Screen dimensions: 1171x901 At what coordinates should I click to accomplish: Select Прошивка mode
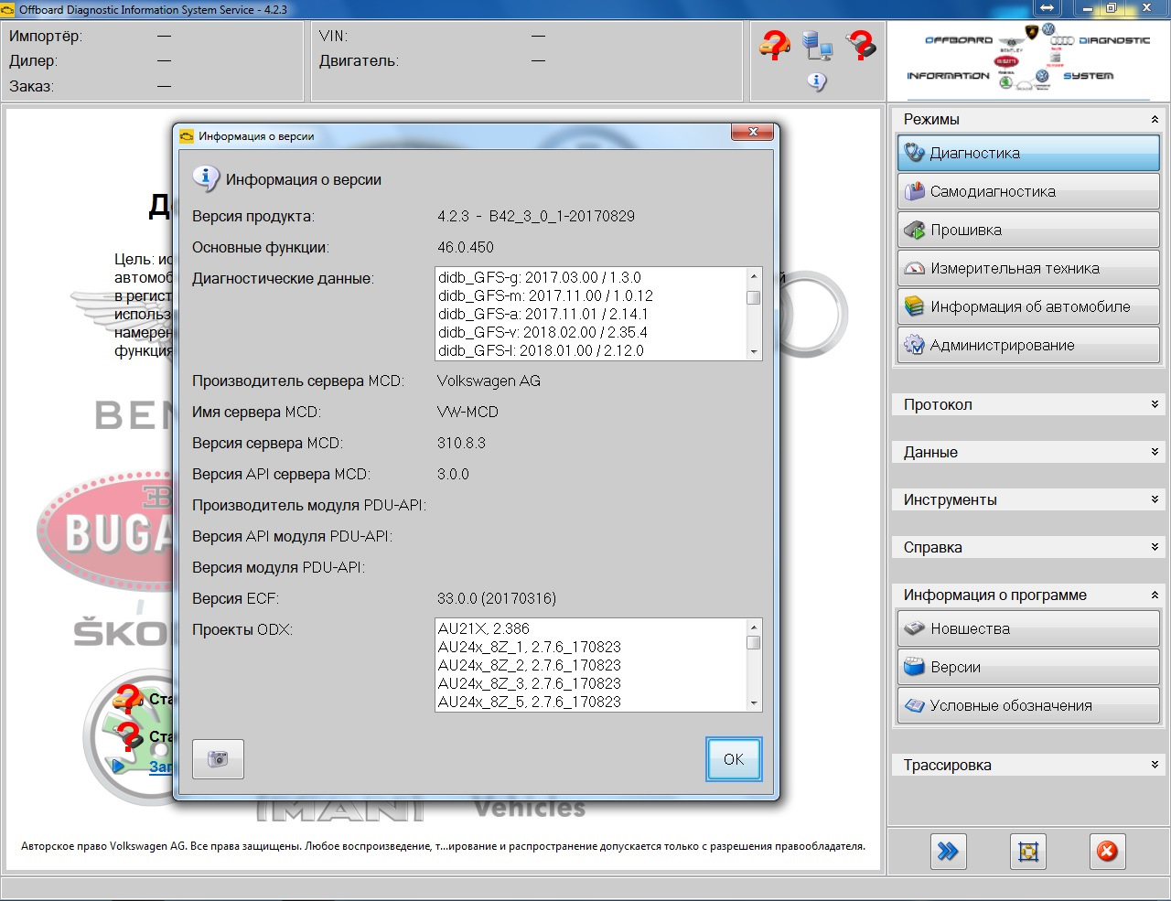pos(1028,230)
